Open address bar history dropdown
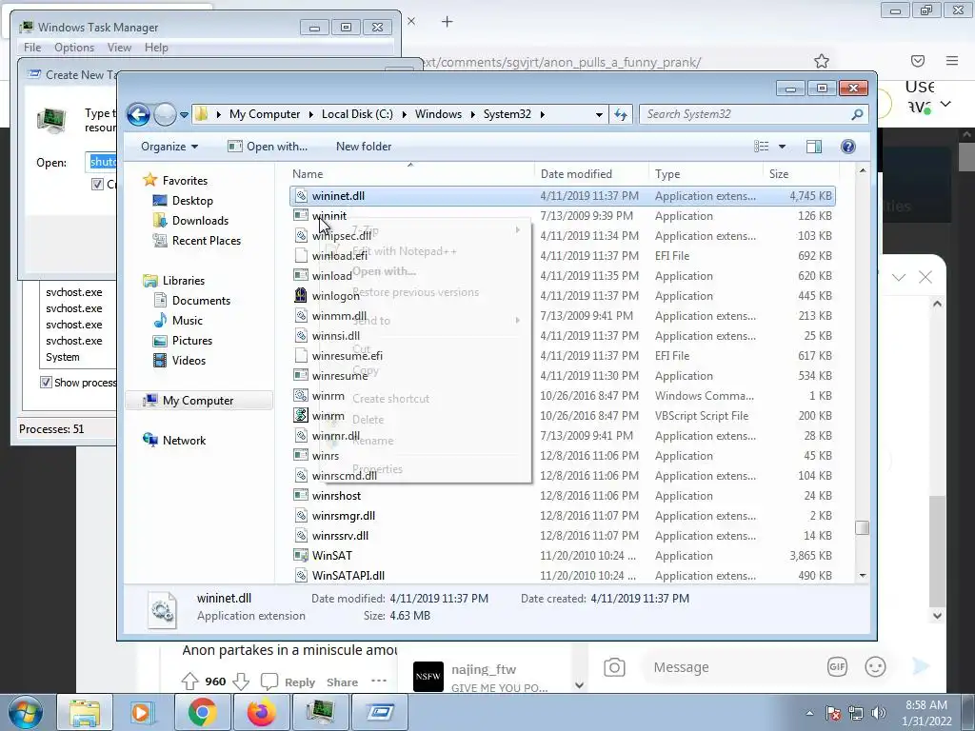The width and height of the screenshot is (975, 731). point(599,114)
